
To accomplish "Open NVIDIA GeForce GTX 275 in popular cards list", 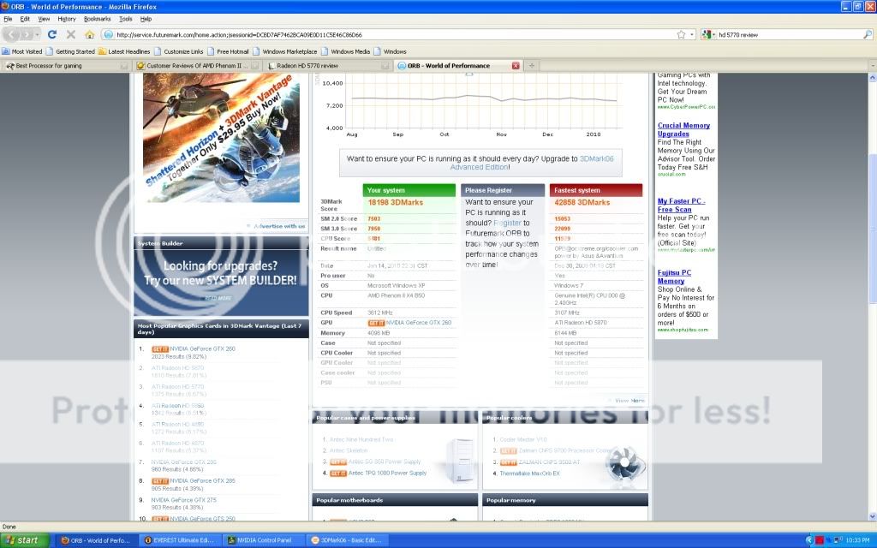I will (183, 500).
